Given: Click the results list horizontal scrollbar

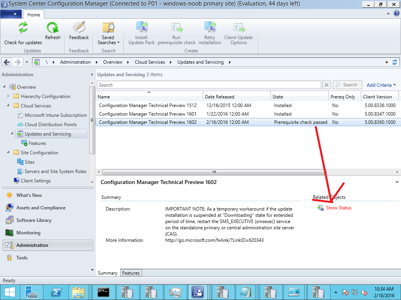Looking at the screenshot, I should click(214, 172).
